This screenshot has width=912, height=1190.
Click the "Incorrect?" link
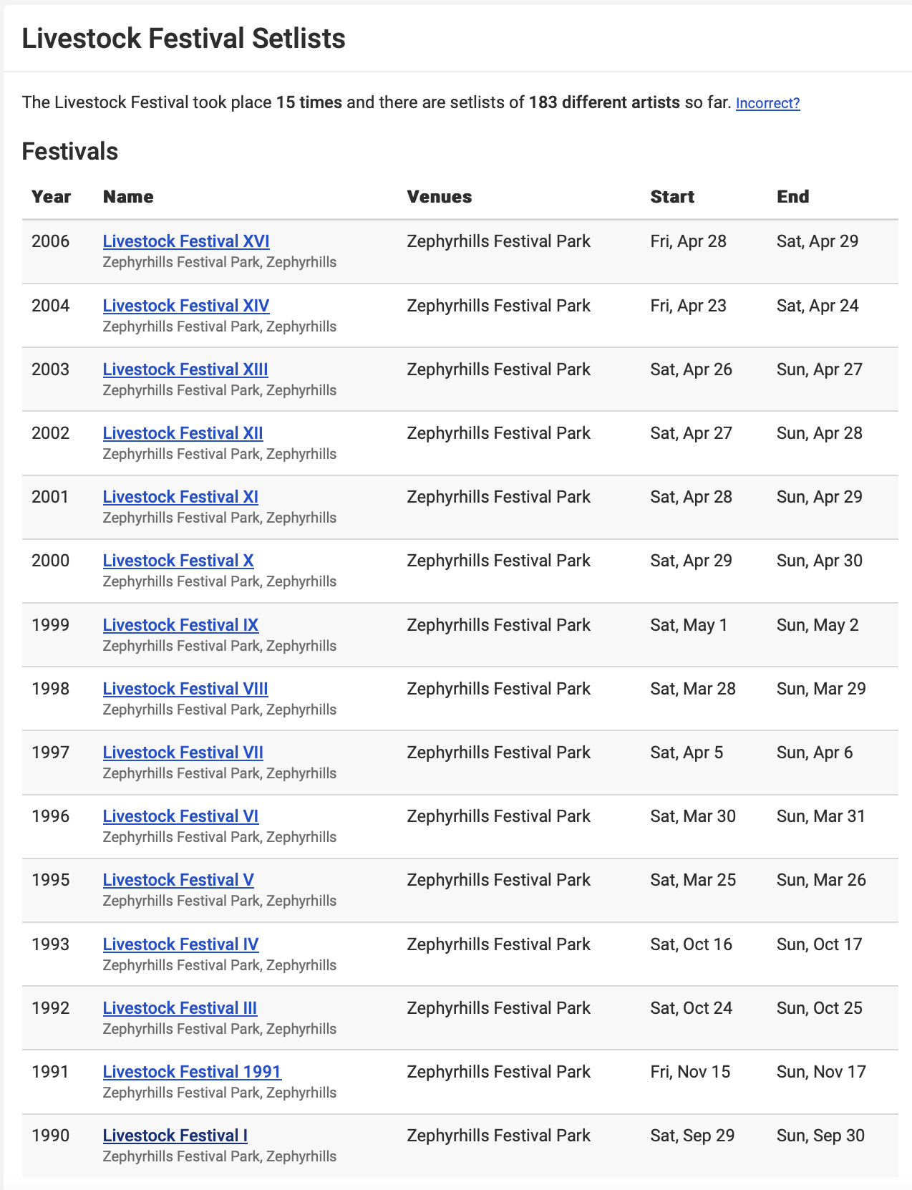click(x=767, y=103)
